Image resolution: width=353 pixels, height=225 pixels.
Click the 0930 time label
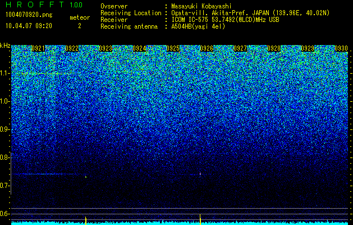point(341,48)
